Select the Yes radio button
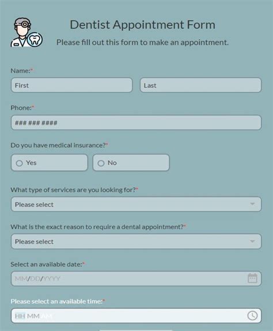This screenshot has height=331, width=273. (x=19, y=163)
